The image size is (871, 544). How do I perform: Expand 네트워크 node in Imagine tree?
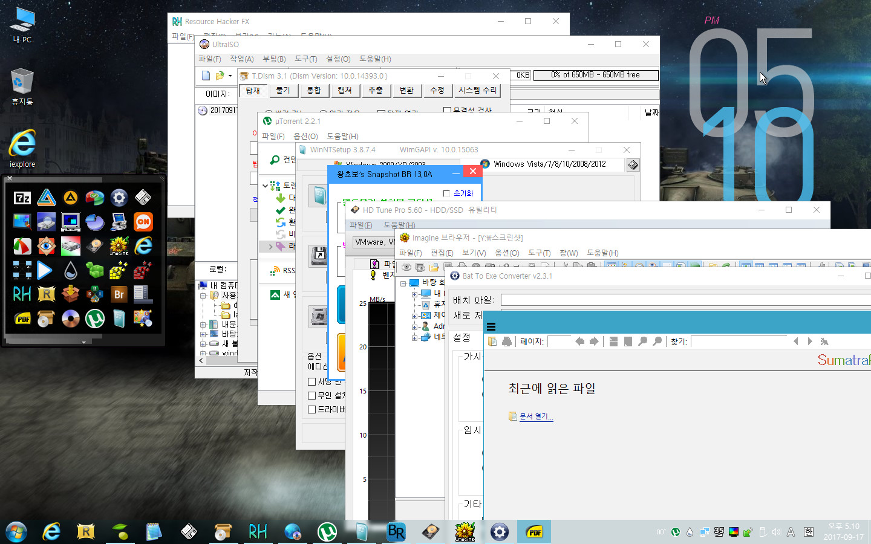point(415,338)
